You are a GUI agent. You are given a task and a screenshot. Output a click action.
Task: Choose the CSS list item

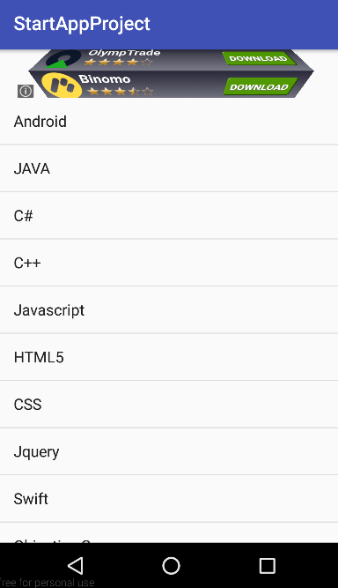[x=169, y=405]
